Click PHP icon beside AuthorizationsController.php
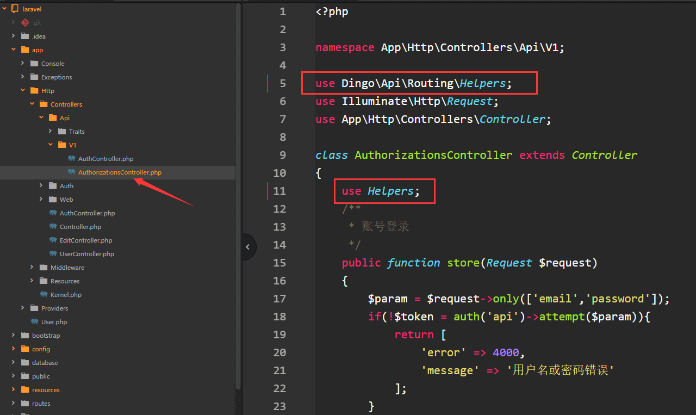696x415 pixels. 71,172
